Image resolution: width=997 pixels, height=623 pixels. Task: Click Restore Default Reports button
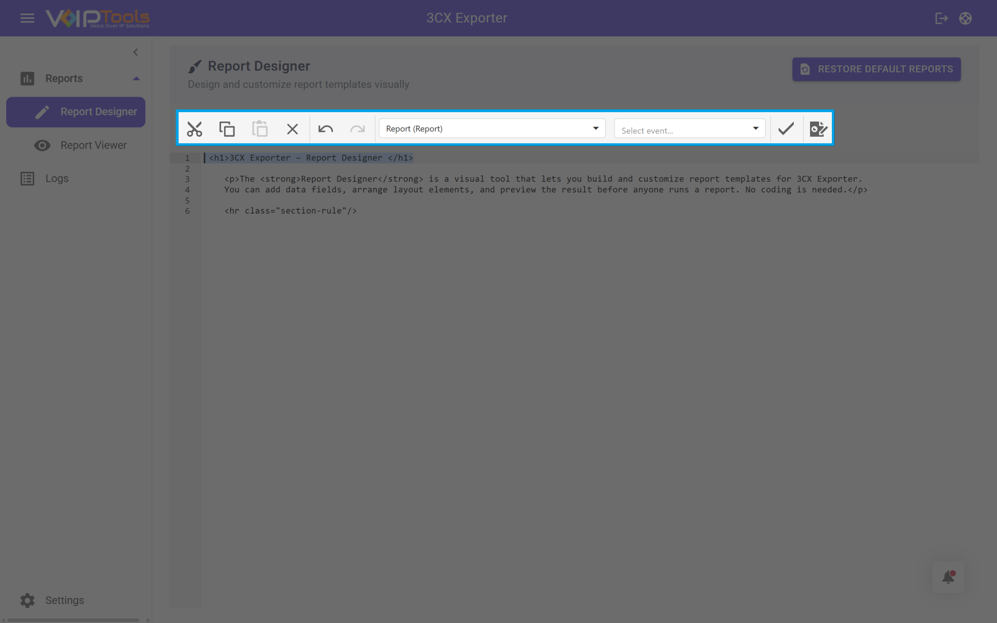[x=876, y=69]
